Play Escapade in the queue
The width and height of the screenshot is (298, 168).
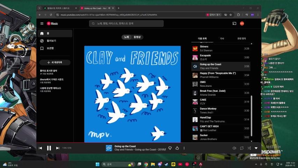click(x=221, y=57)
